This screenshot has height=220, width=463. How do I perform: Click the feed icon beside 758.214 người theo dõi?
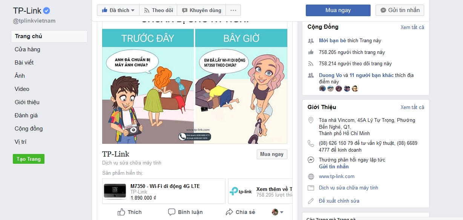311,63
